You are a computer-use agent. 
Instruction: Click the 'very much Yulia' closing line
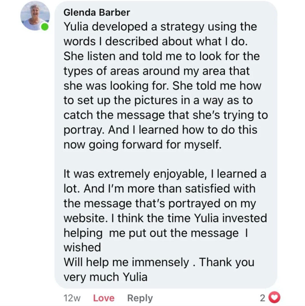coord(105,277)
